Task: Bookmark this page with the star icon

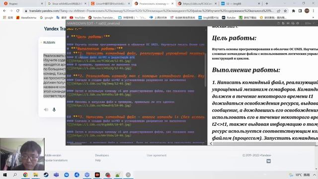Action: coord(285,11)
